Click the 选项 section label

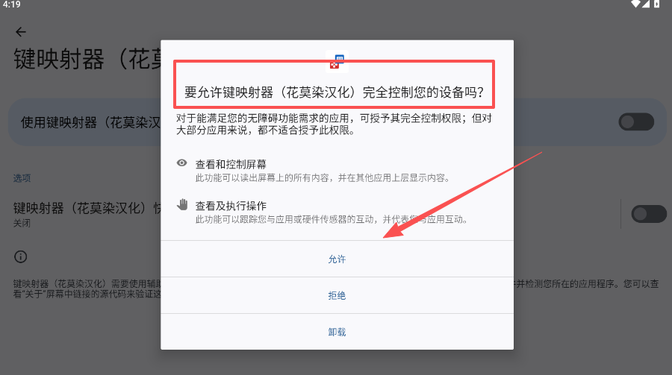coord(22,178)
